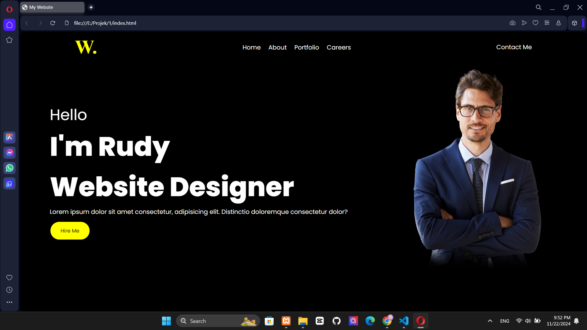This screenshot has height=330, width=587.
Task: Open WhatsApp in the Opera sidebar
Action: (x=9, y=168)
